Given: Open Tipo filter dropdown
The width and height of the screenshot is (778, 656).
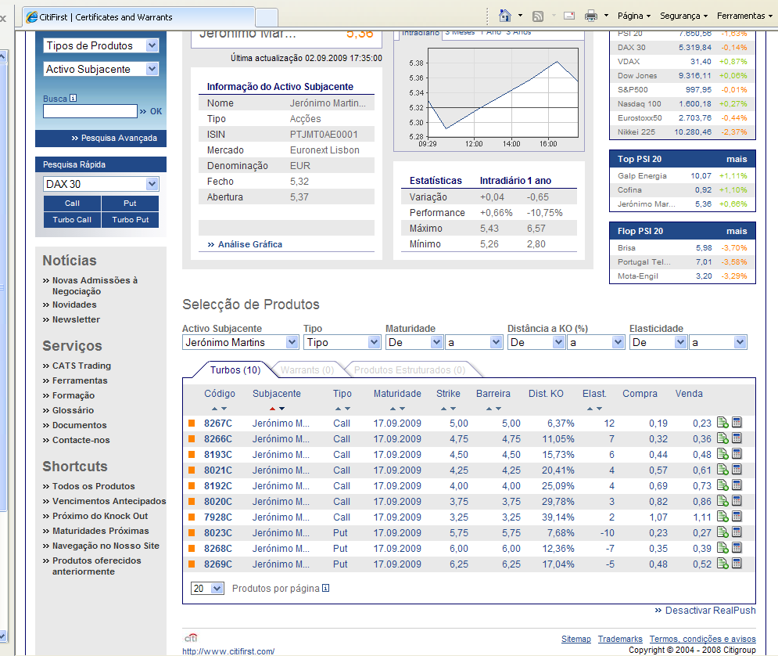Looking at the screenshot, I should [342, 342].
